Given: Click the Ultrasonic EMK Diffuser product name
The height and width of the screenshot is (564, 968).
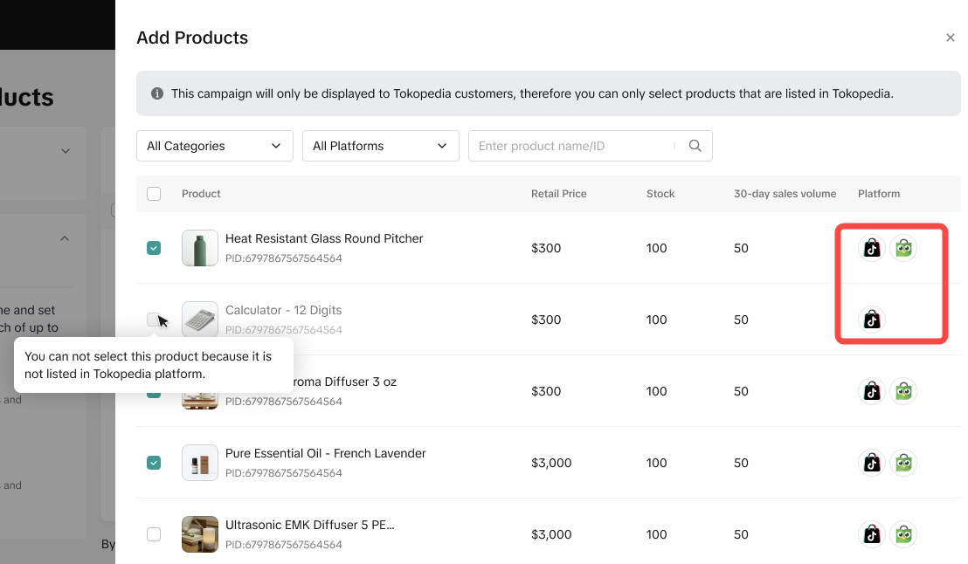Looking at the screenshot, I should click(309, 525).
